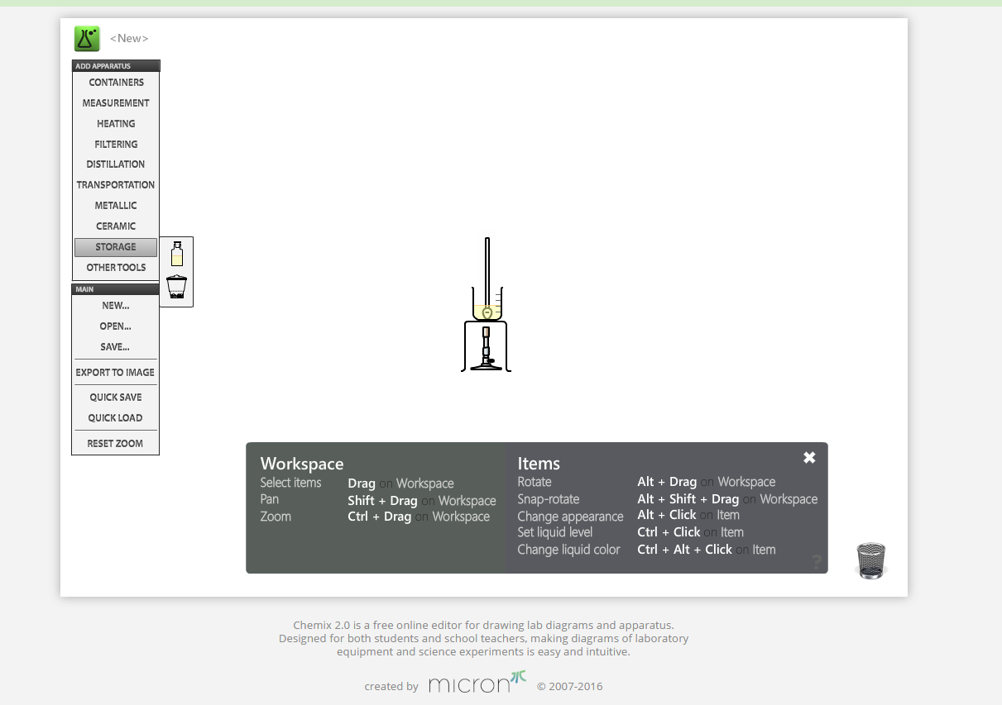Select the highlighted Storage category
Viewport: 1002px width, 705px height.
click(x=116, y=247)
